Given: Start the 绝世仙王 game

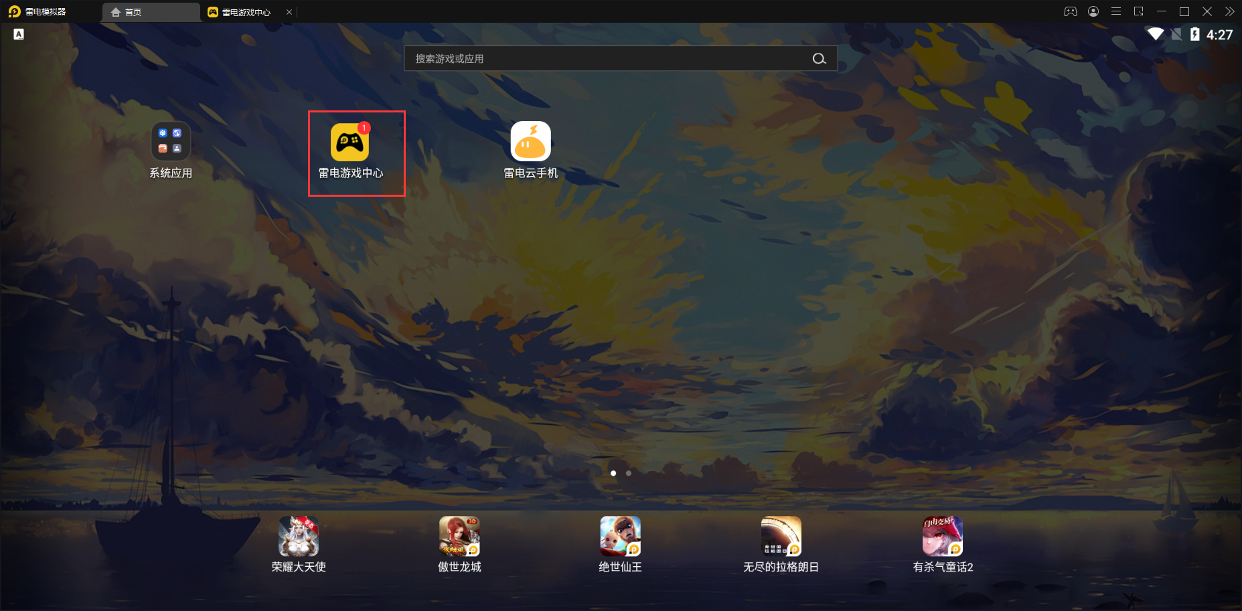Looking at the screenshot, I should [x=620, y=537].
